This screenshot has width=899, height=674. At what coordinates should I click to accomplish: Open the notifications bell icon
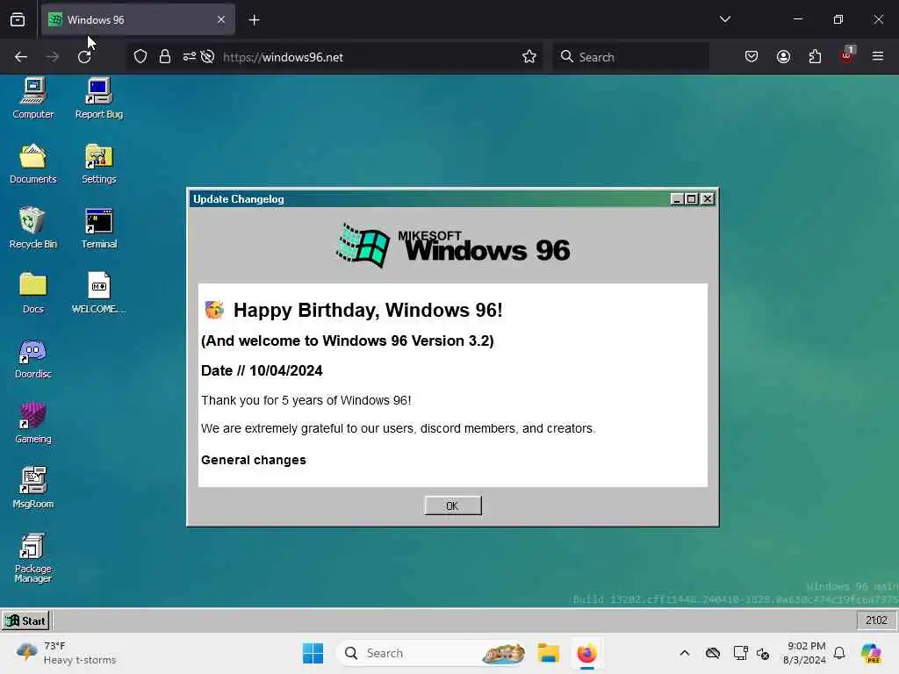tap(839, 653)
